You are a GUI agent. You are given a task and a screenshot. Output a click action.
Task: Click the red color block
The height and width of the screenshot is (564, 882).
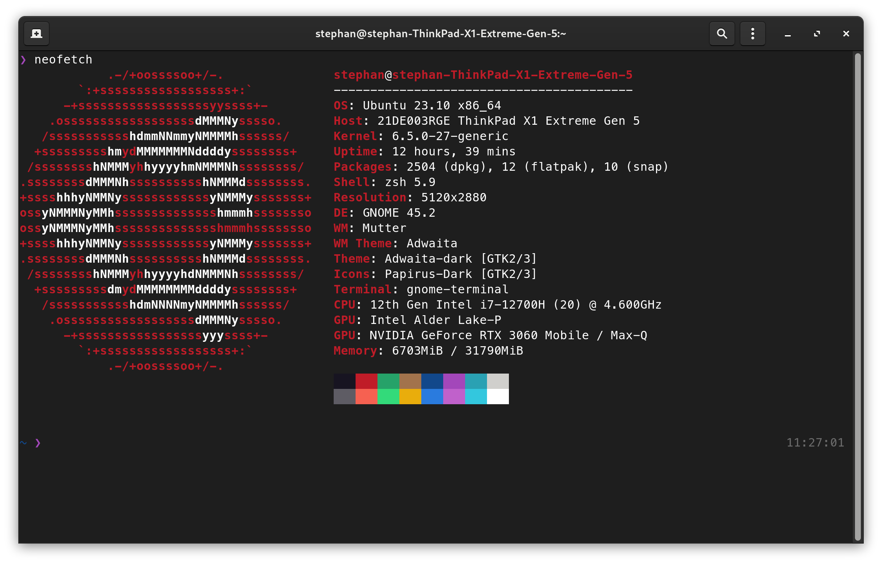pos(366,381)
